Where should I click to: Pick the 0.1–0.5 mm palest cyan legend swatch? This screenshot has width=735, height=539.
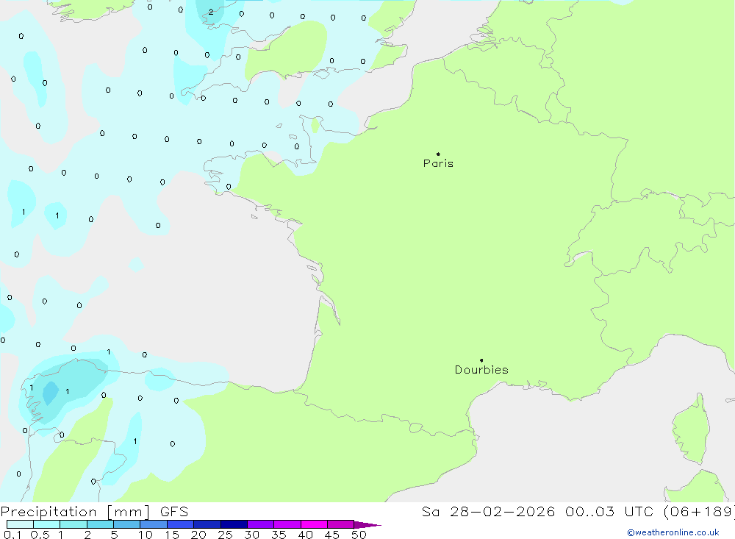(x=20, y=524)
